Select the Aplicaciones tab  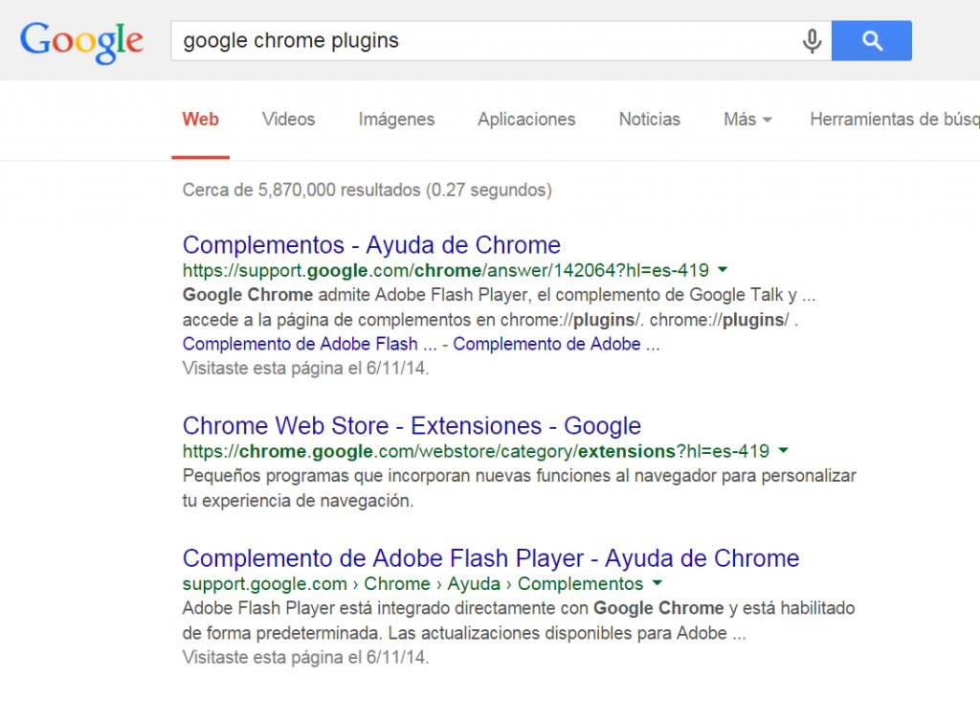525,119
